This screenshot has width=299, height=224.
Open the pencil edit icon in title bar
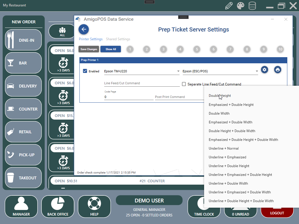pos(229,6)
